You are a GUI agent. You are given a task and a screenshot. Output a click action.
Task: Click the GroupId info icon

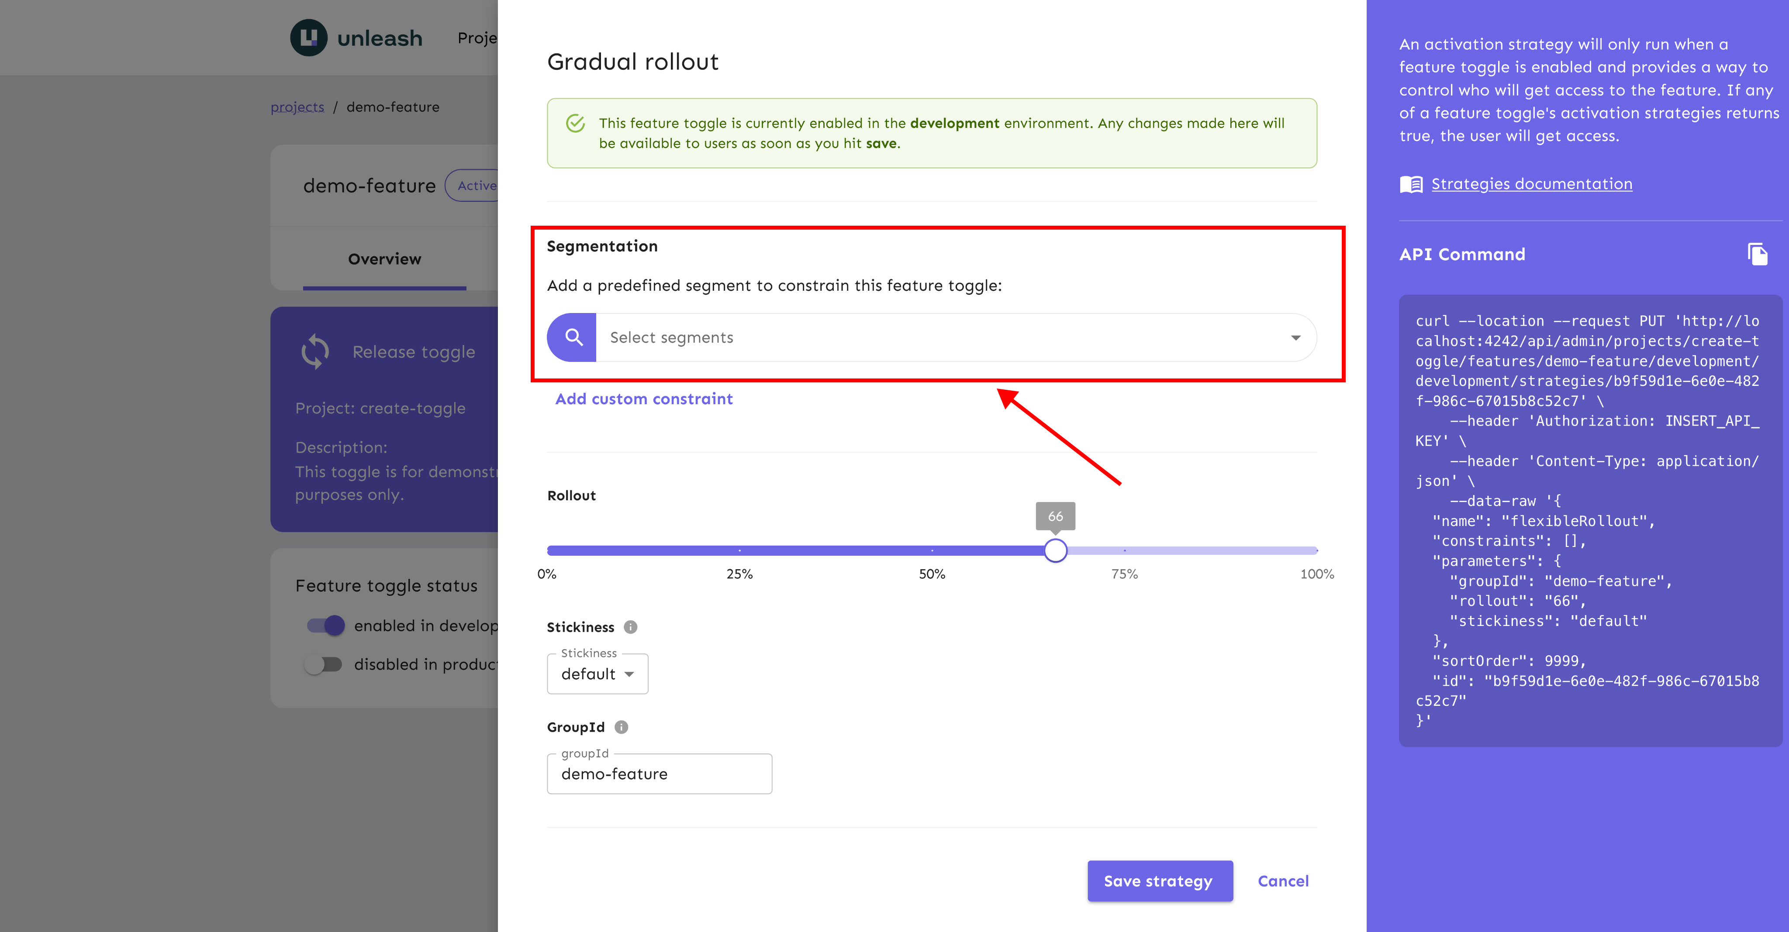tap(621, 726)
